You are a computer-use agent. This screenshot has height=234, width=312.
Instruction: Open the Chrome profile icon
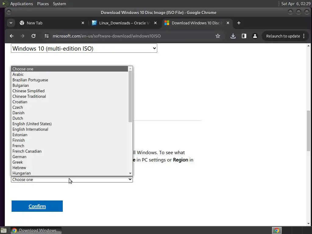click(x=255, y=36)
